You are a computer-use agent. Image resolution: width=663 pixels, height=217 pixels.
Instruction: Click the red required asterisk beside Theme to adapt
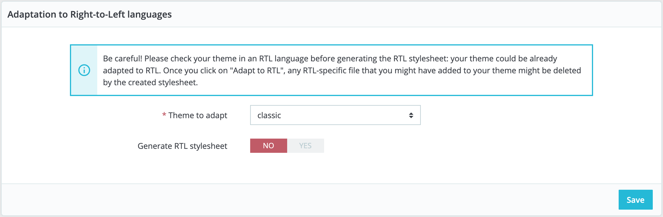point(164,115)
